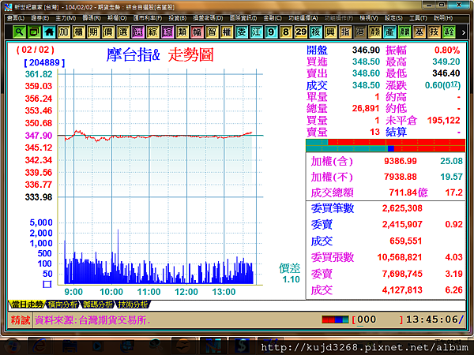
Task: Select the yellow 8 toolbar button
Action: [x=286, y=32]
